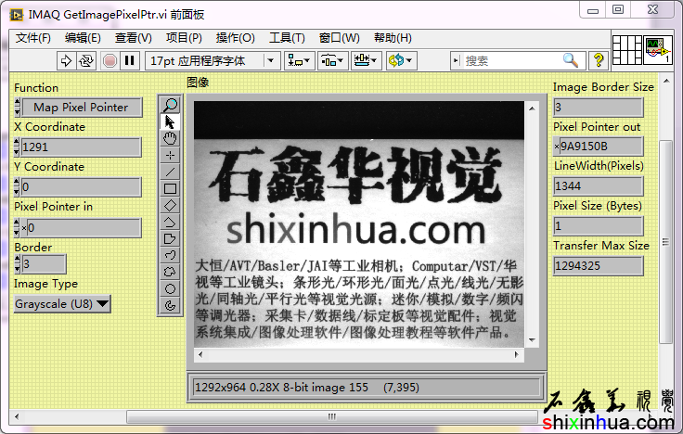The height and width of the screenshot is (434, 683).
Task: Click the connector pane grid icon
Action: coord(627,50)
